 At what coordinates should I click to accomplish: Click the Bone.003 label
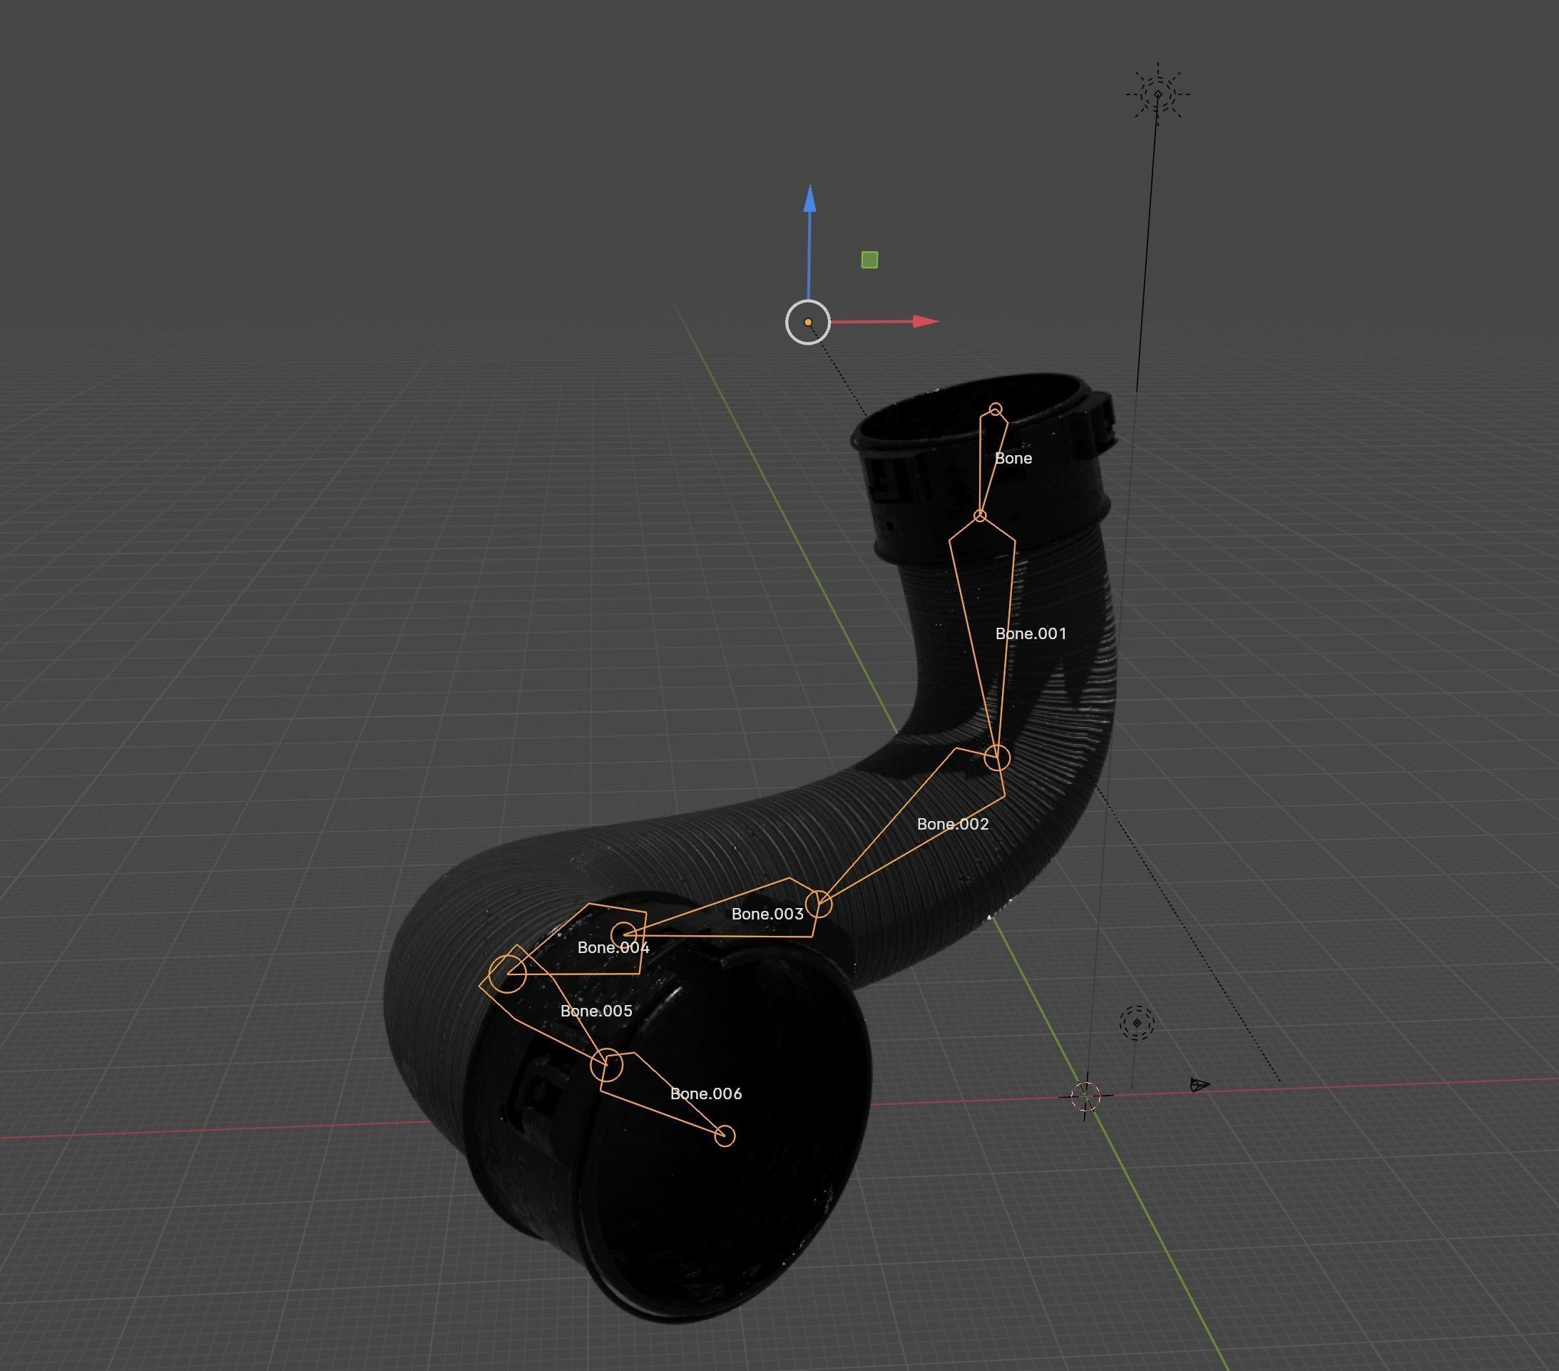point(767,914)
